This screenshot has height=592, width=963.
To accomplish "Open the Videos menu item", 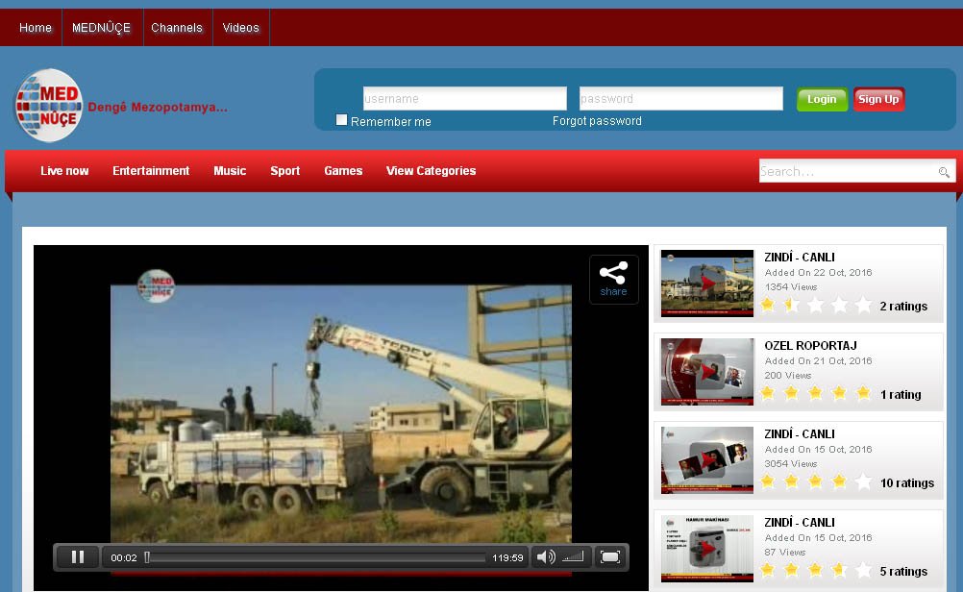I will point(240,28).
